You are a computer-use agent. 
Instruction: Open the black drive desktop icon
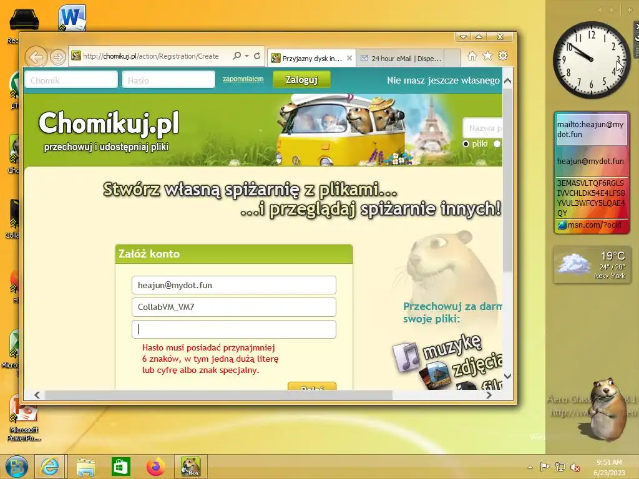[x=24, y=19]
